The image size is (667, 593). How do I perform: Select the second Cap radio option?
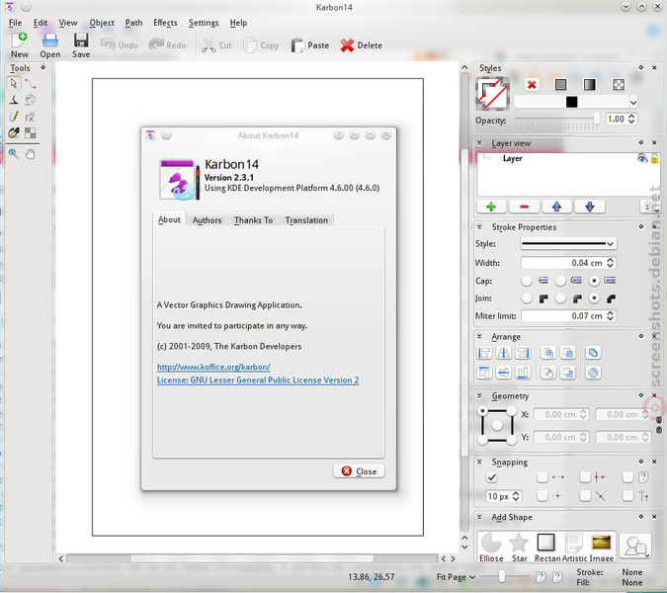[x=560, y=281]
